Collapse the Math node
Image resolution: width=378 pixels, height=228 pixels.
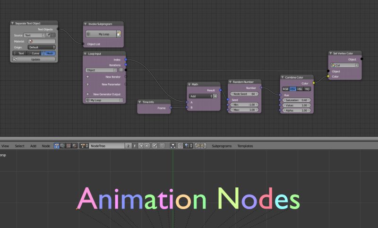coord(189,84)
